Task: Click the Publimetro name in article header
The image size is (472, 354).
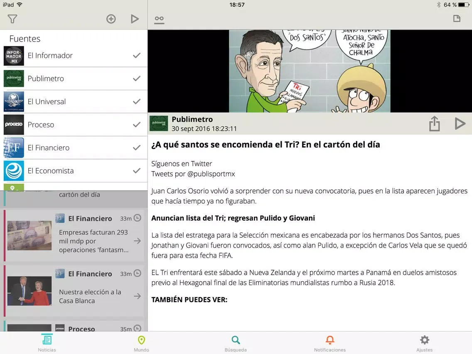Action: coord(192,120)
